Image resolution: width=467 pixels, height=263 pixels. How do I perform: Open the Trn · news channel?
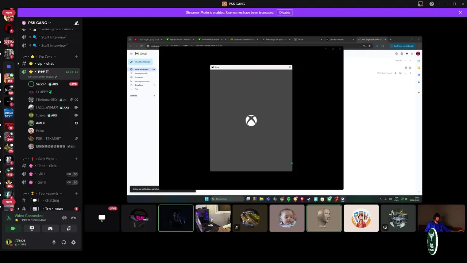coord(49,209)
